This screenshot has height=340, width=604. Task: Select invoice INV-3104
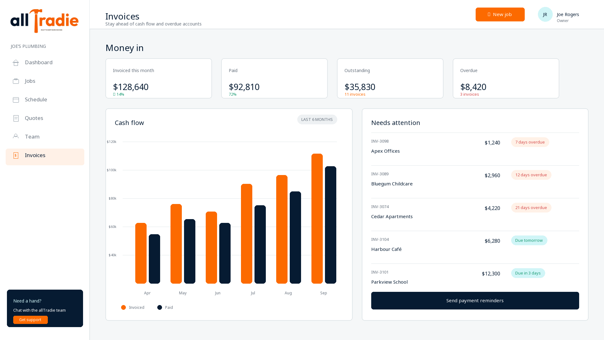(380, 240)
